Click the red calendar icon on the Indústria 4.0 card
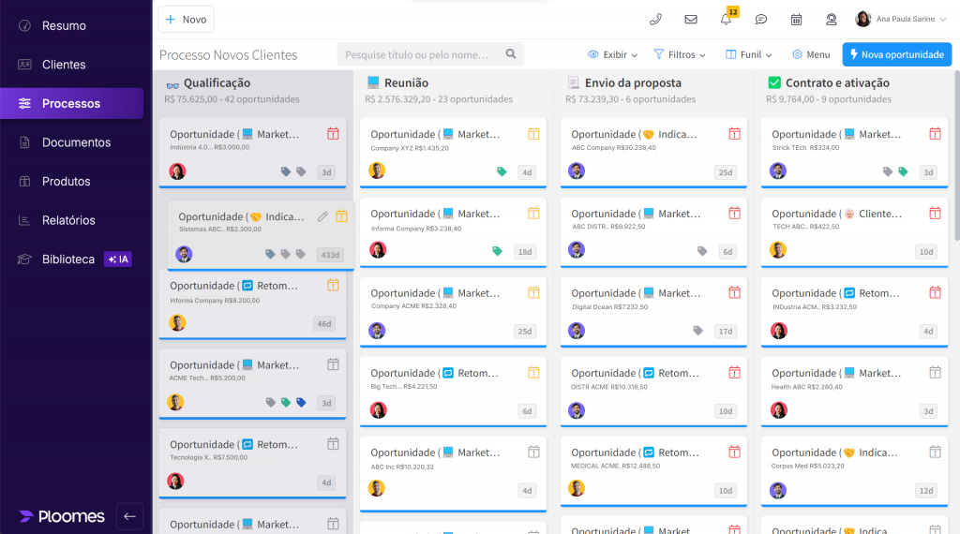The height and width of the screenshot is (534, 960). (333, 134)
